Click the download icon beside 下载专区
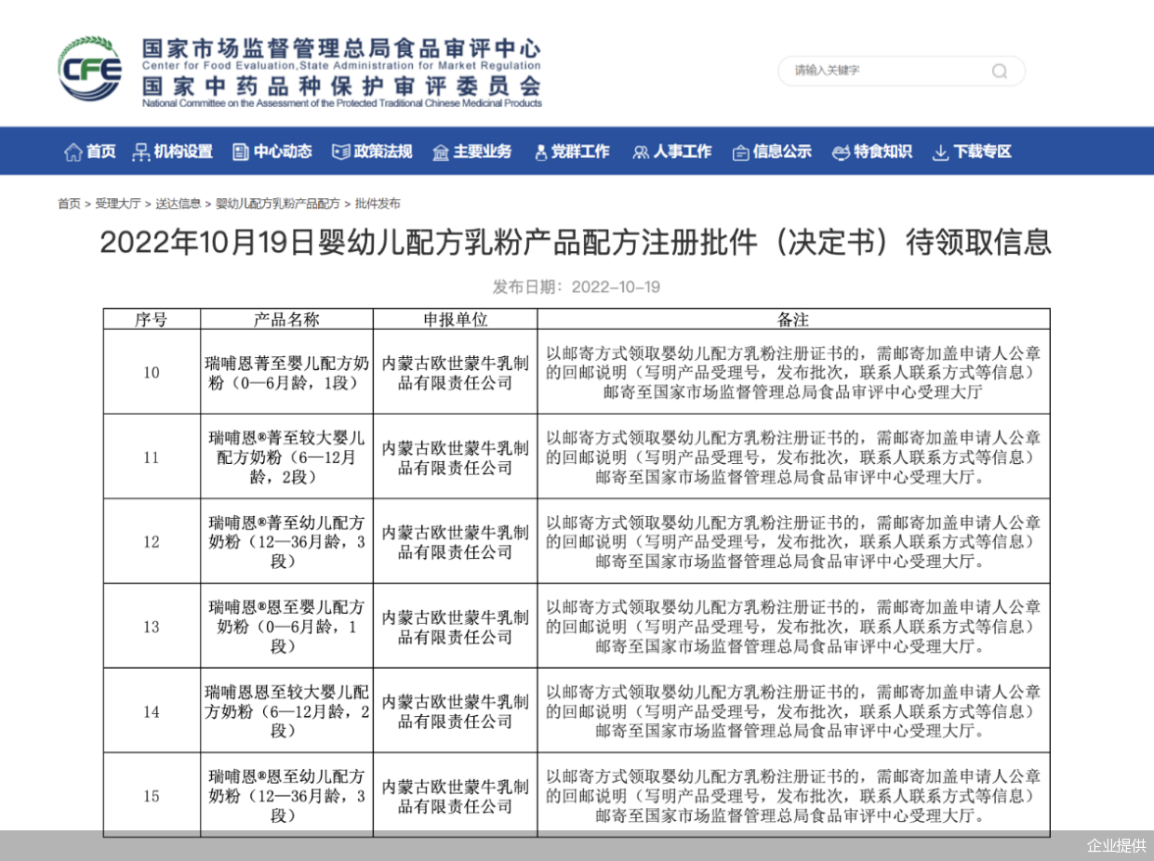The width and height of the screenshot is (1154, 861). tap(940, 152)
